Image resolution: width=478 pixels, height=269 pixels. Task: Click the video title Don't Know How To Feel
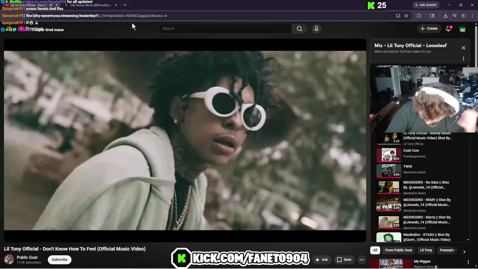pyautogui.click(x=75, y=249)
